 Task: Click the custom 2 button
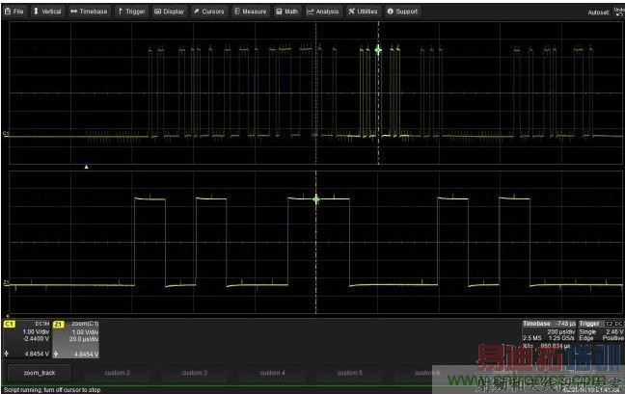coord(117,372)
